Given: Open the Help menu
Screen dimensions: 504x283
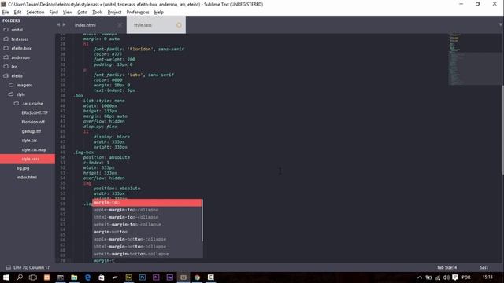Looking at the screenshot, I should tap(159, 13).
